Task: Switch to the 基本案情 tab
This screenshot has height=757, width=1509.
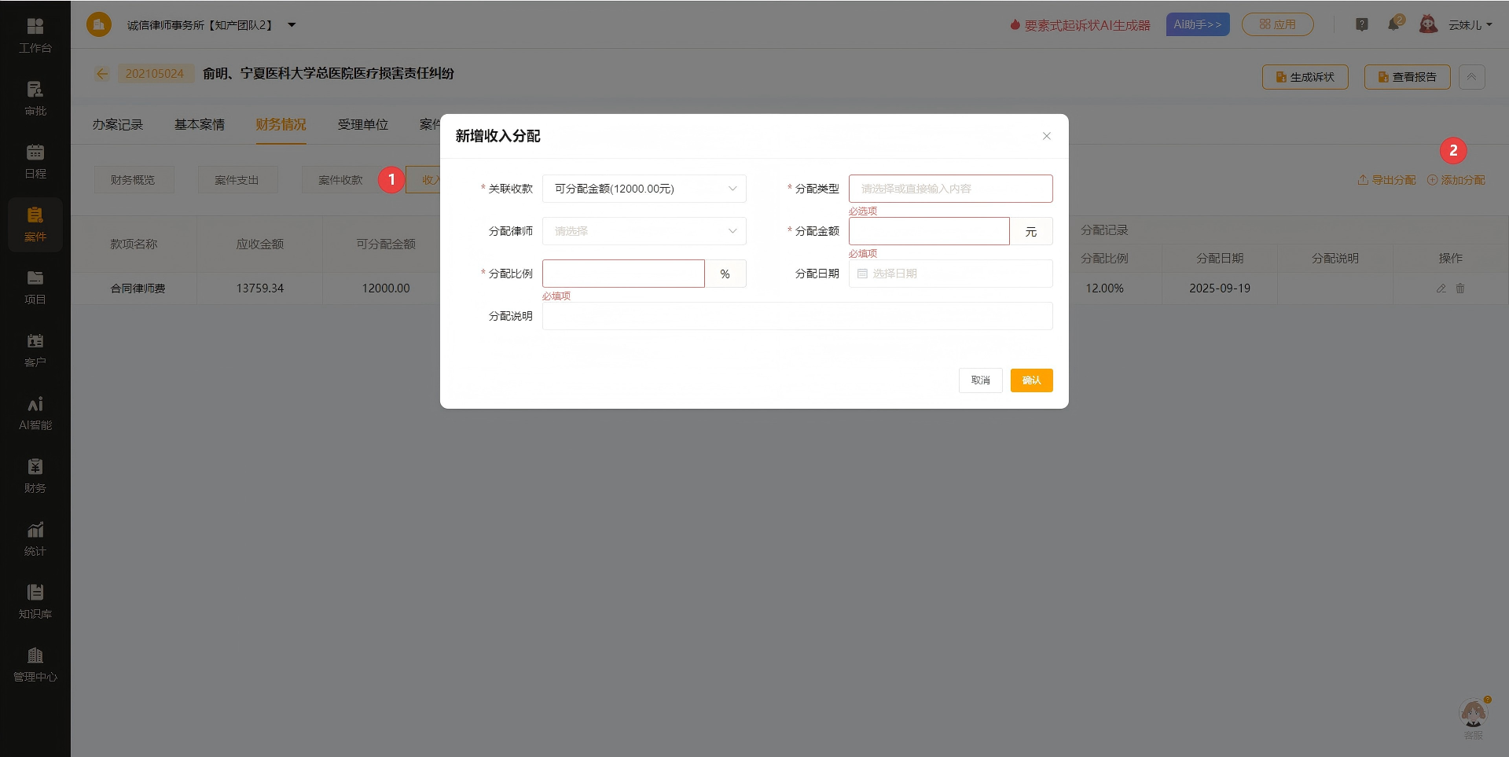Action: click(200, 124)
